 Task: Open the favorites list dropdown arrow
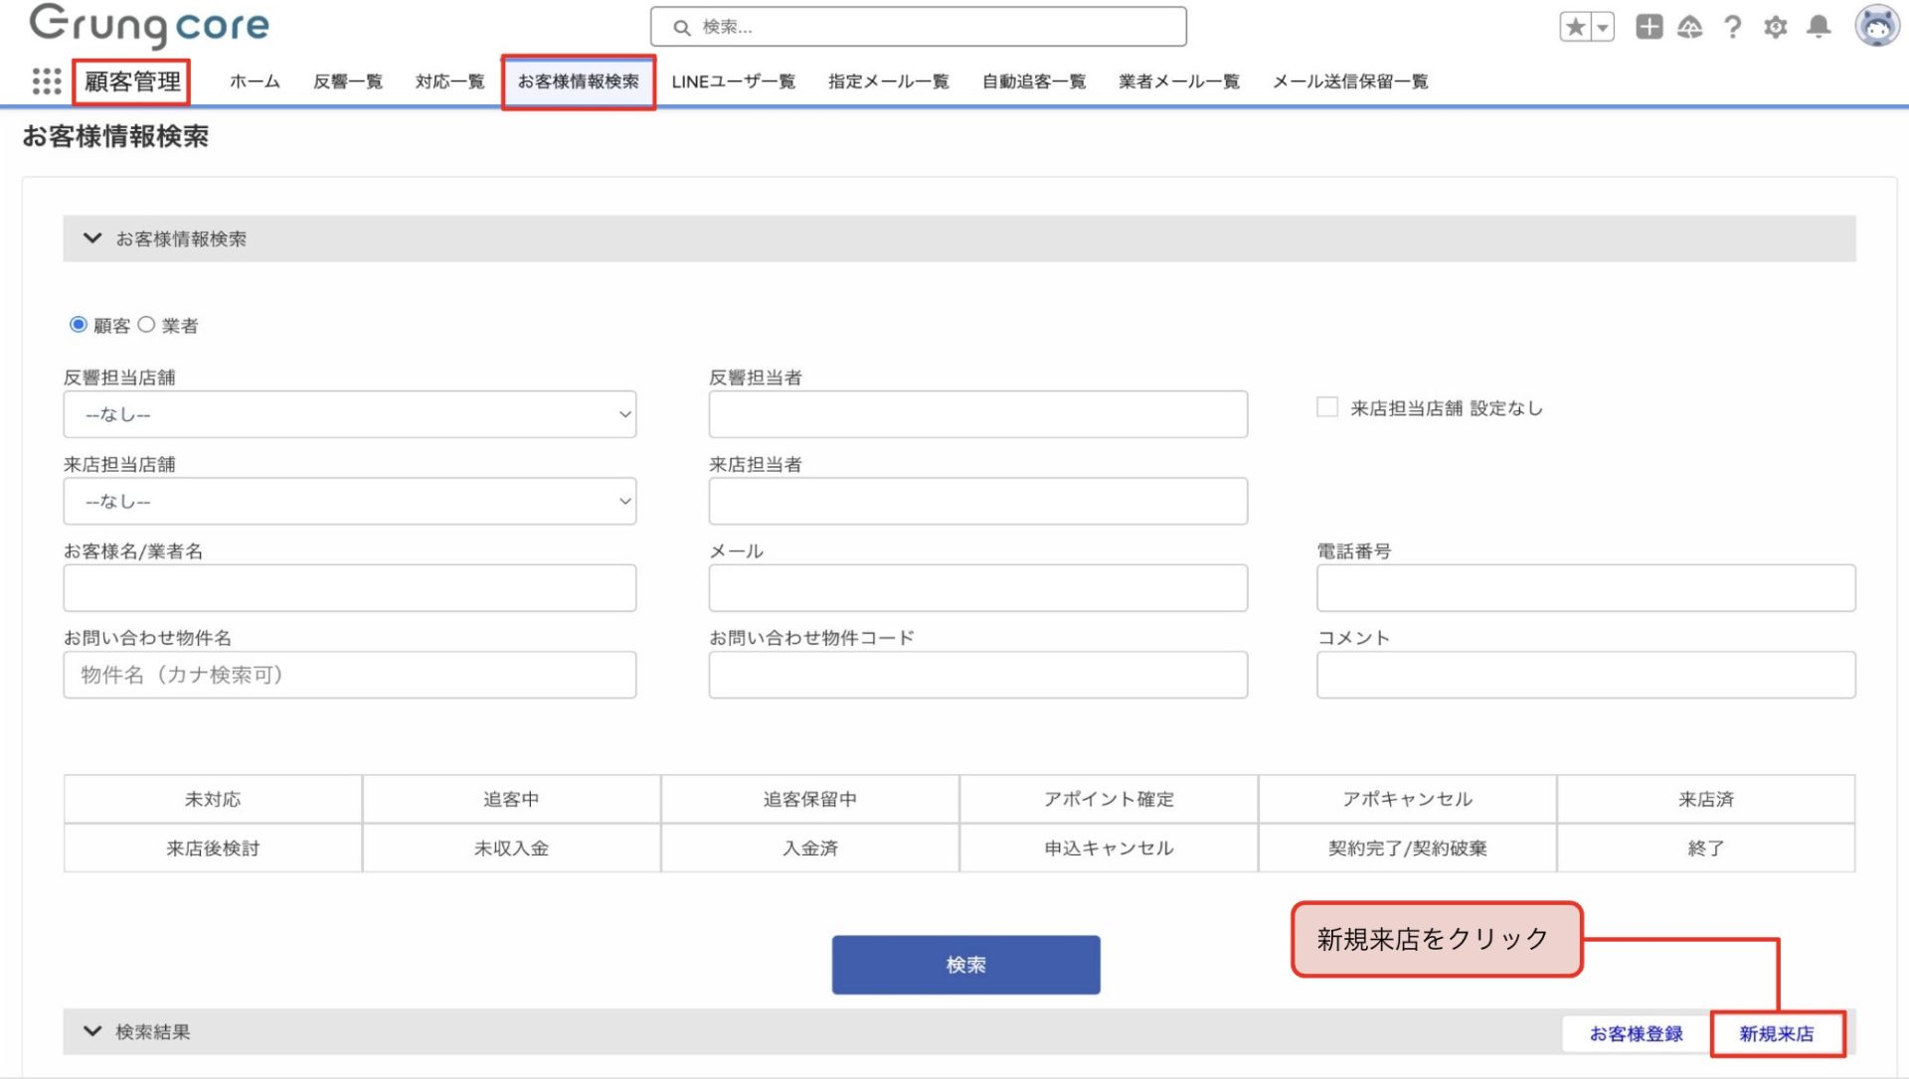pyautogui.click(x=1602, y=27)
